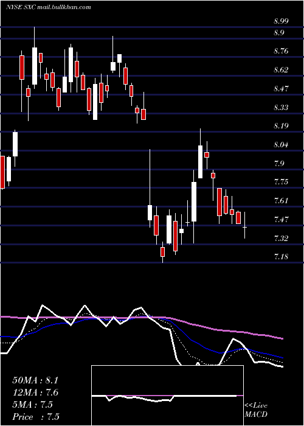Click the 7.75 price axis label
This screenshot has height=426, width=304.
281,182
